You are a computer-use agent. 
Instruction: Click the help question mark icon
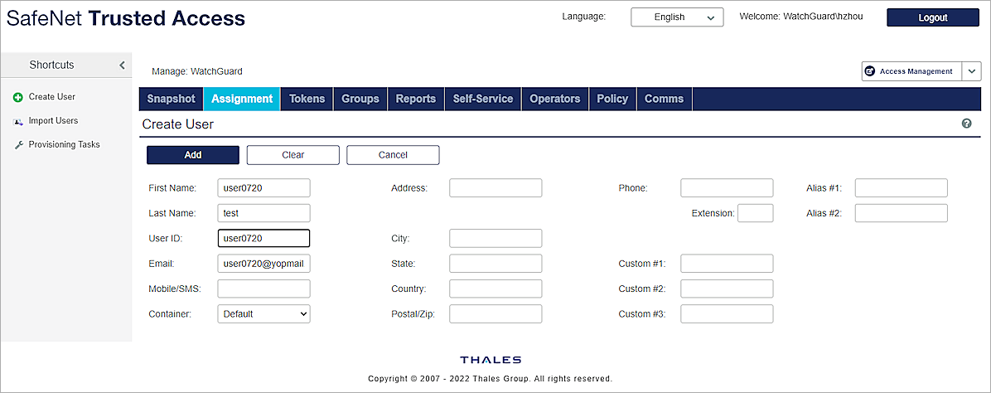[x=966, y=124]
